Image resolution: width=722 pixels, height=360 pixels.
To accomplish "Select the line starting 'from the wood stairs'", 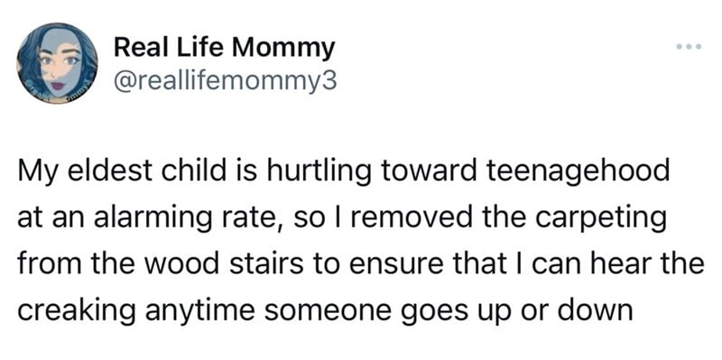I will click(361, 265).
